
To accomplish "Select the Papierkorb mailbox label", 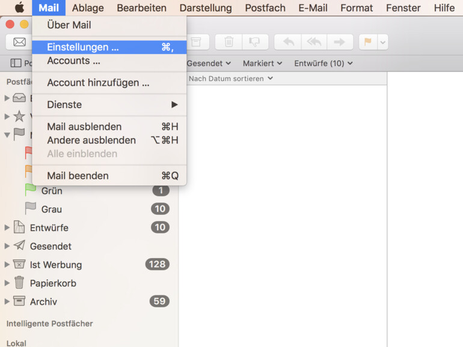I will (53, 283).
